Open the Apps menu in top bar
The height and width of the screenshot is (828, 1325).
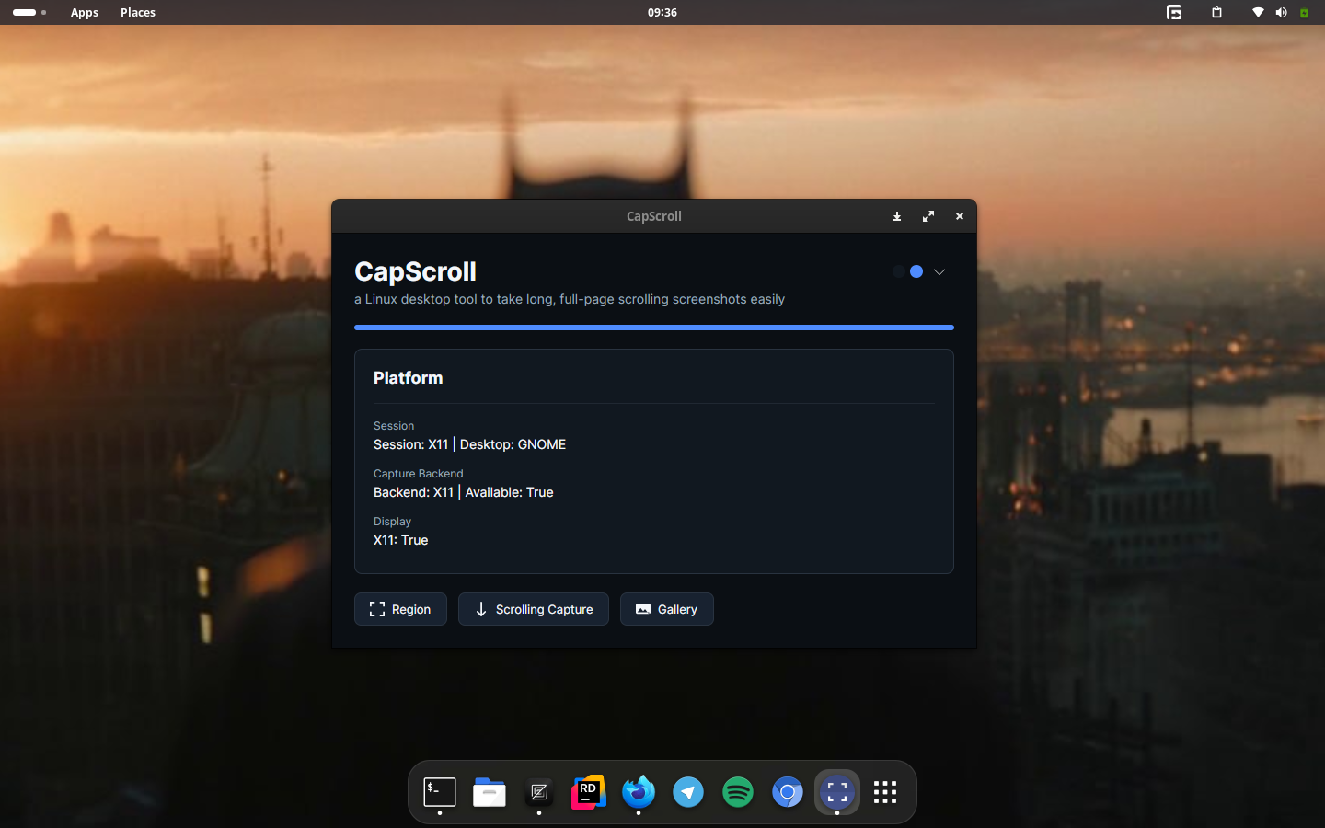click(85, 12)
